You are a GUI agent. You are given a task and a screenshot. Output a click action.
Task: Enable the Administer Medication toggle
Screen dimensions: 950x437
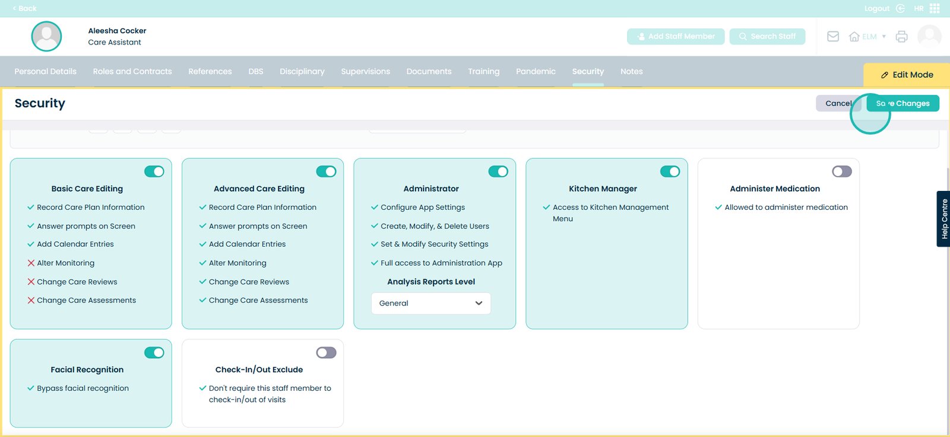841,171
